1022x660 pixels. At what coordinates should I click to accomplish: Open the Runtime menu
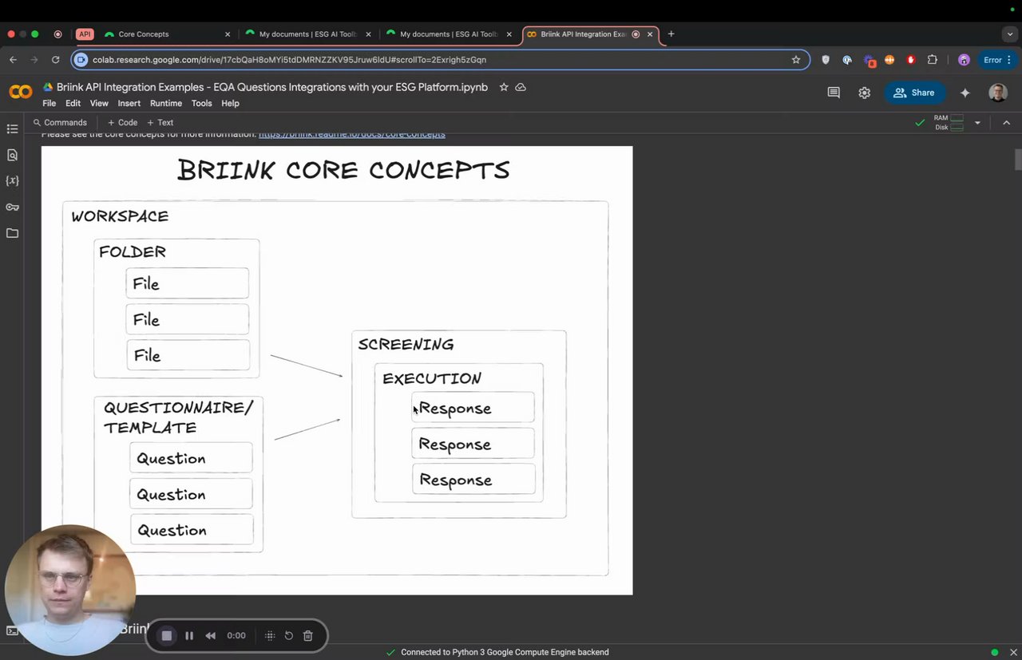tap(166, 103)
